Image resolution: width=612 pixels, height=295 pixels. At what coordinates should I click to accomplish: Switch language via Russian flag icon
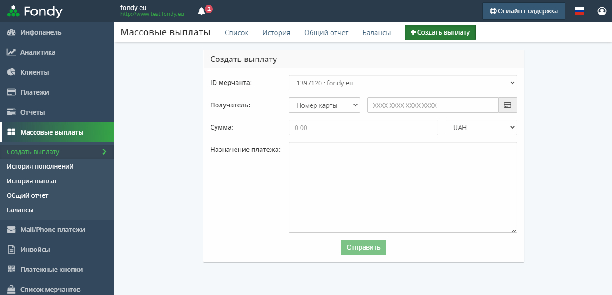point(579,11)
